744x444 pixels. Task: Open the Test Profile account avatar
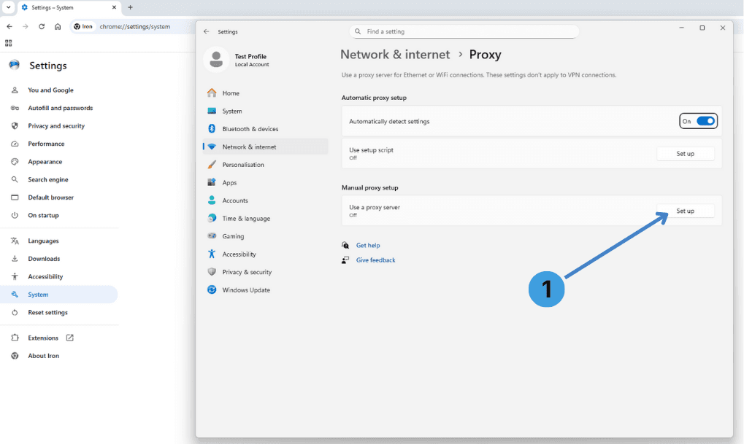(216, 60)
